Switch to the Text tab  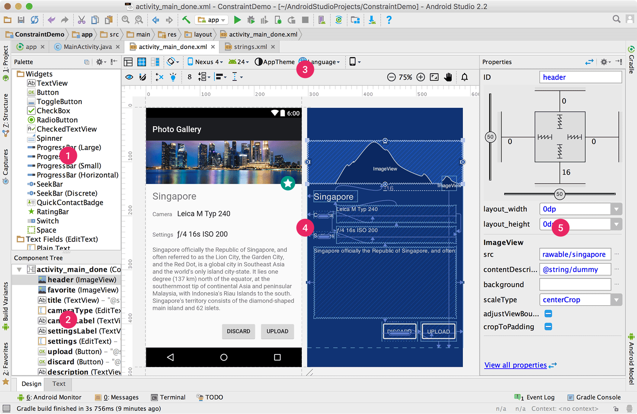[59, 384]
